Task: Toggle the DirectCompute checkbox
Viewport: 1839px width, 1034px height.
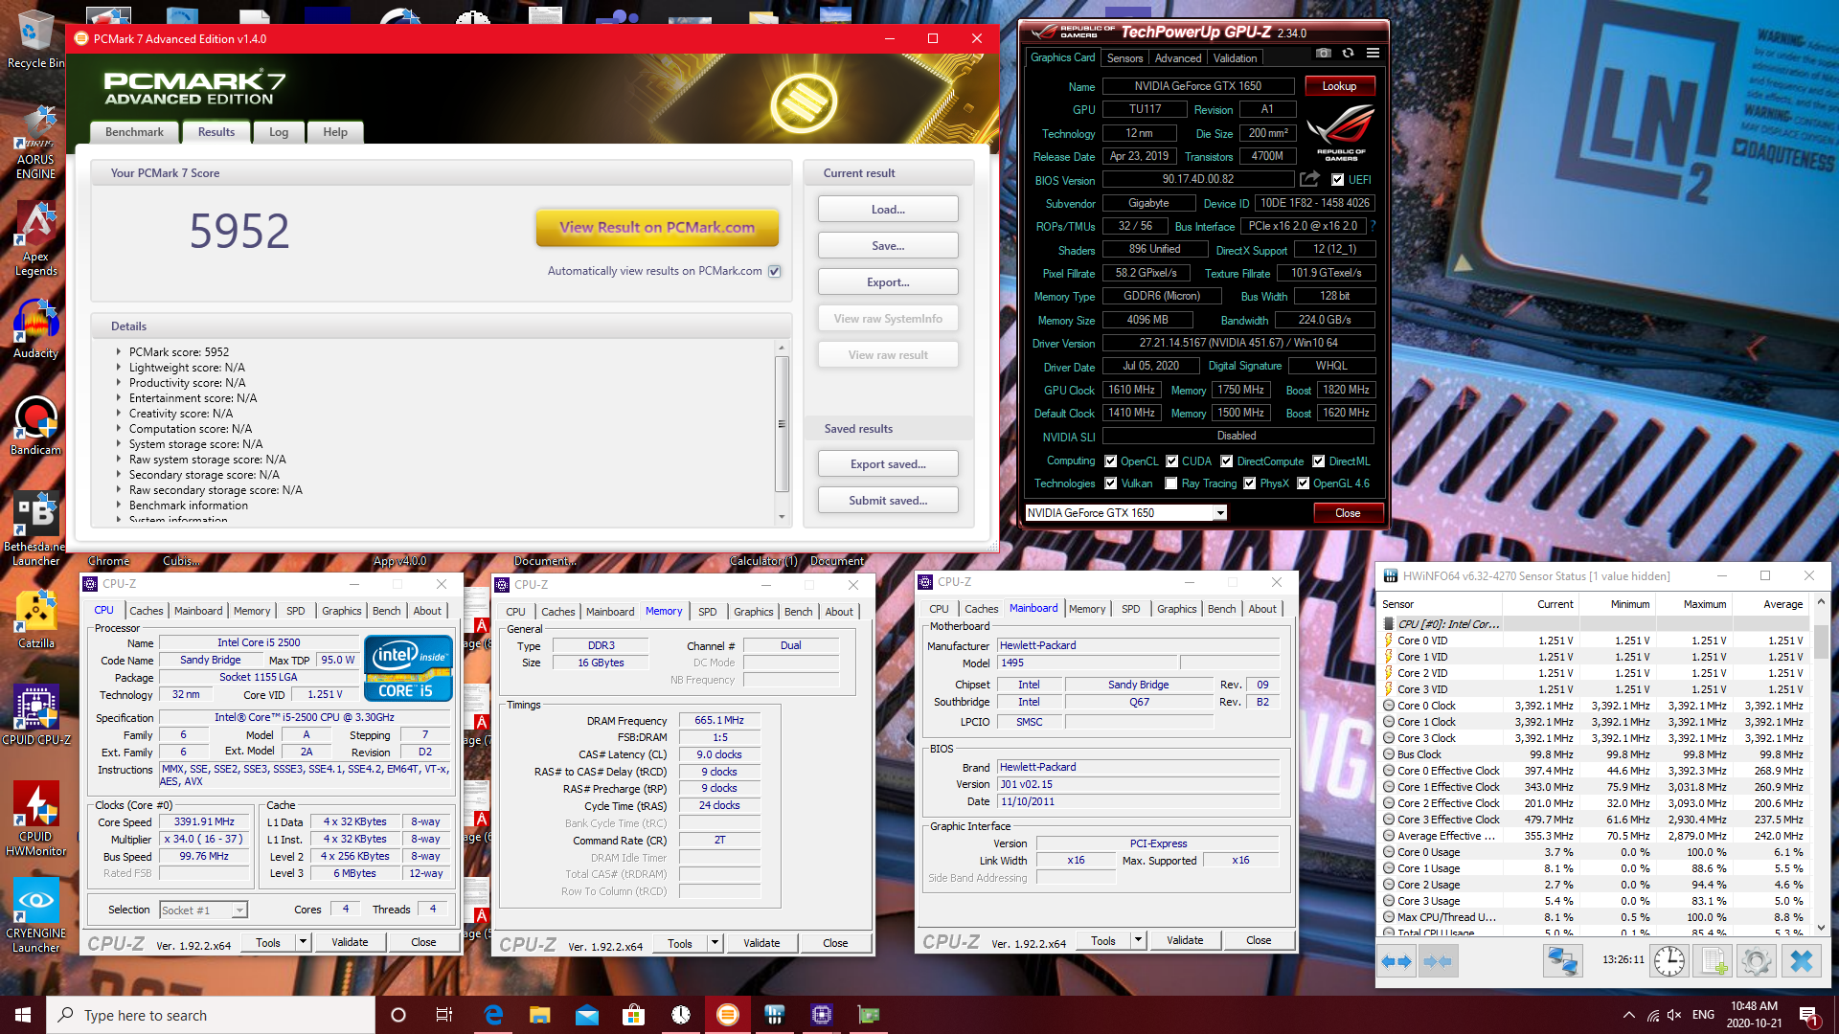Action: click(1226, 461)
